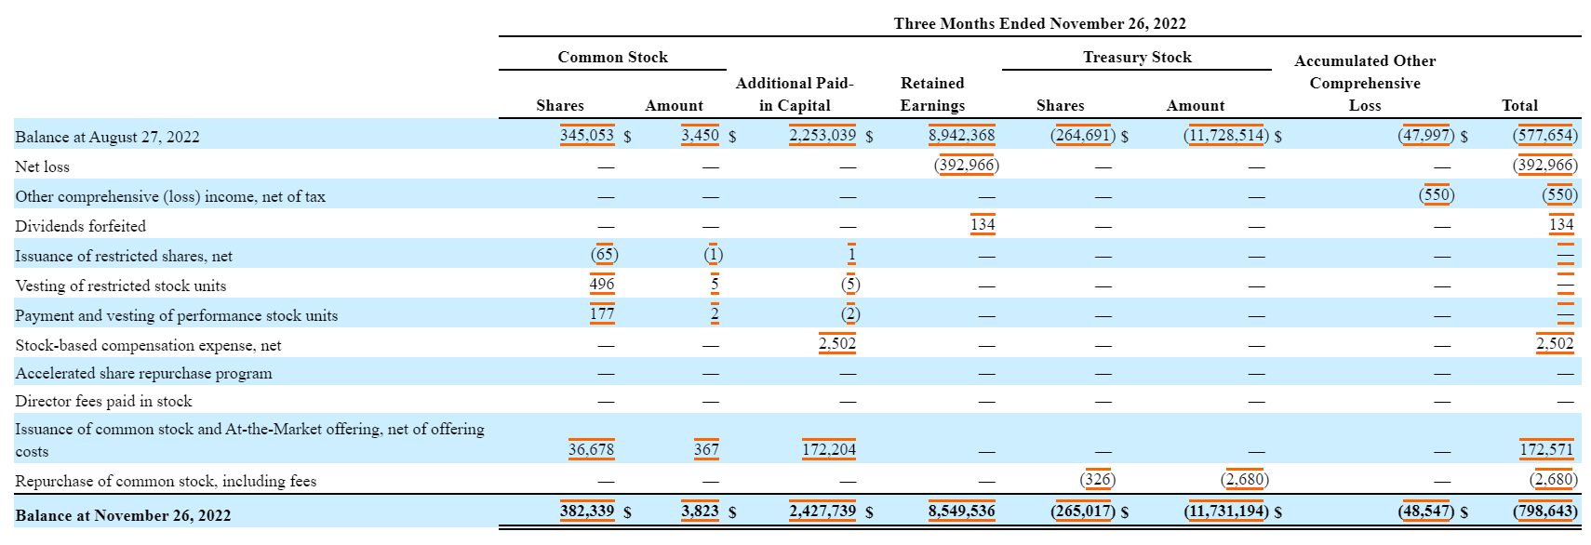Select 'Issuance of restricted shares, net' label
1591x545 pixels.
coord(124,256)
